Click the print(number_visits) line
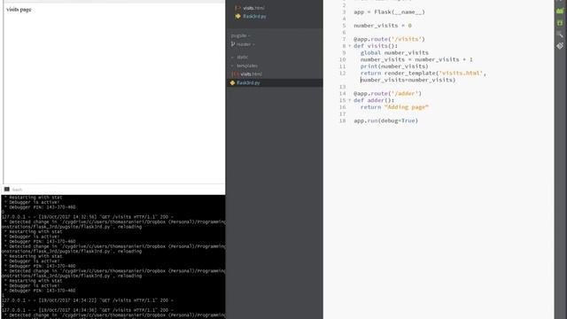 394,66
